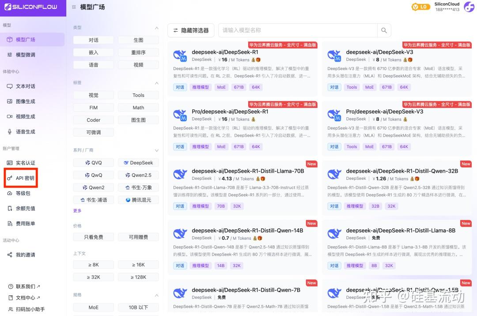
Task: Enable the MoE specification filter
Action: (93, 307)
